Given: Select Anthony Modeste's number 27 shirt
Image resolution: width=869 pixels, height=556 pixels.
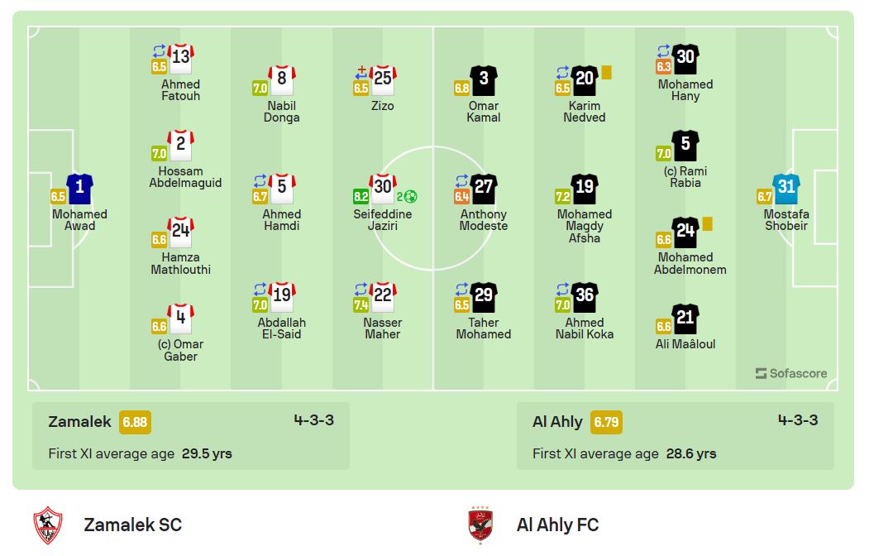Looking at the screenshot, I should click(484, 188).
